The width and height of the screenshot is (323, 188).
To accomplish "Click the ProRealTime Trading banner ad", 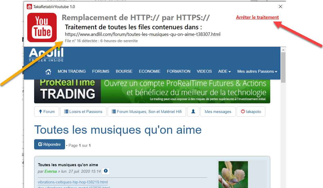I will tap(152, 91).
